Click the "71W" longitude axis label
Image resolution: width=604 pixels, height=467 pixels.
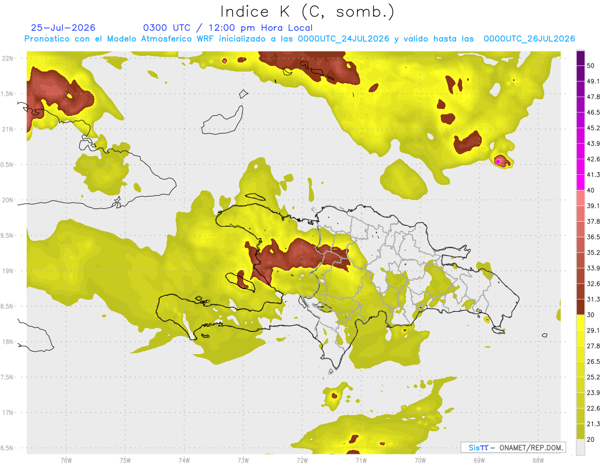361,460
